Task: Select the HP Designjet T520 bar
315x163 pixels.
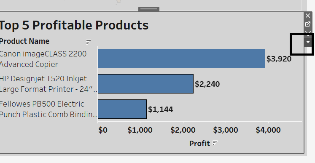Action: point(145,84)
